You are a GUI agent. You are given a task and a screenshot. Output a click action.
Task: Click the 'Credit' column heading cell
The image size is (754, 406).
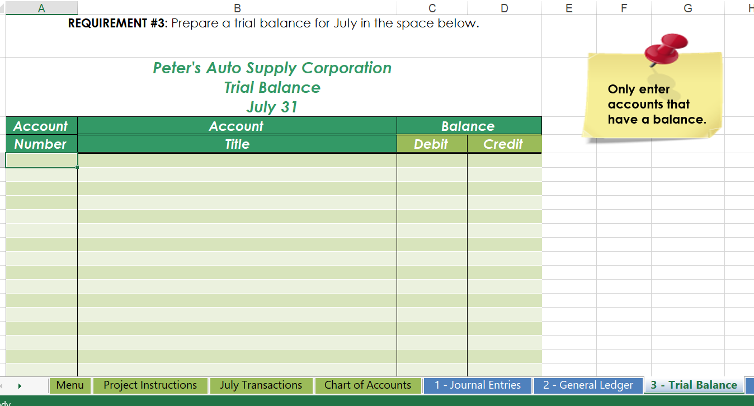505,144
